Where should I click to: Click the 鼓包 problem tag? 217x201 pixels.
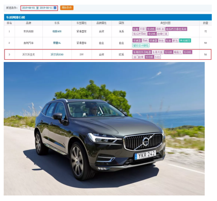[175, 41]
